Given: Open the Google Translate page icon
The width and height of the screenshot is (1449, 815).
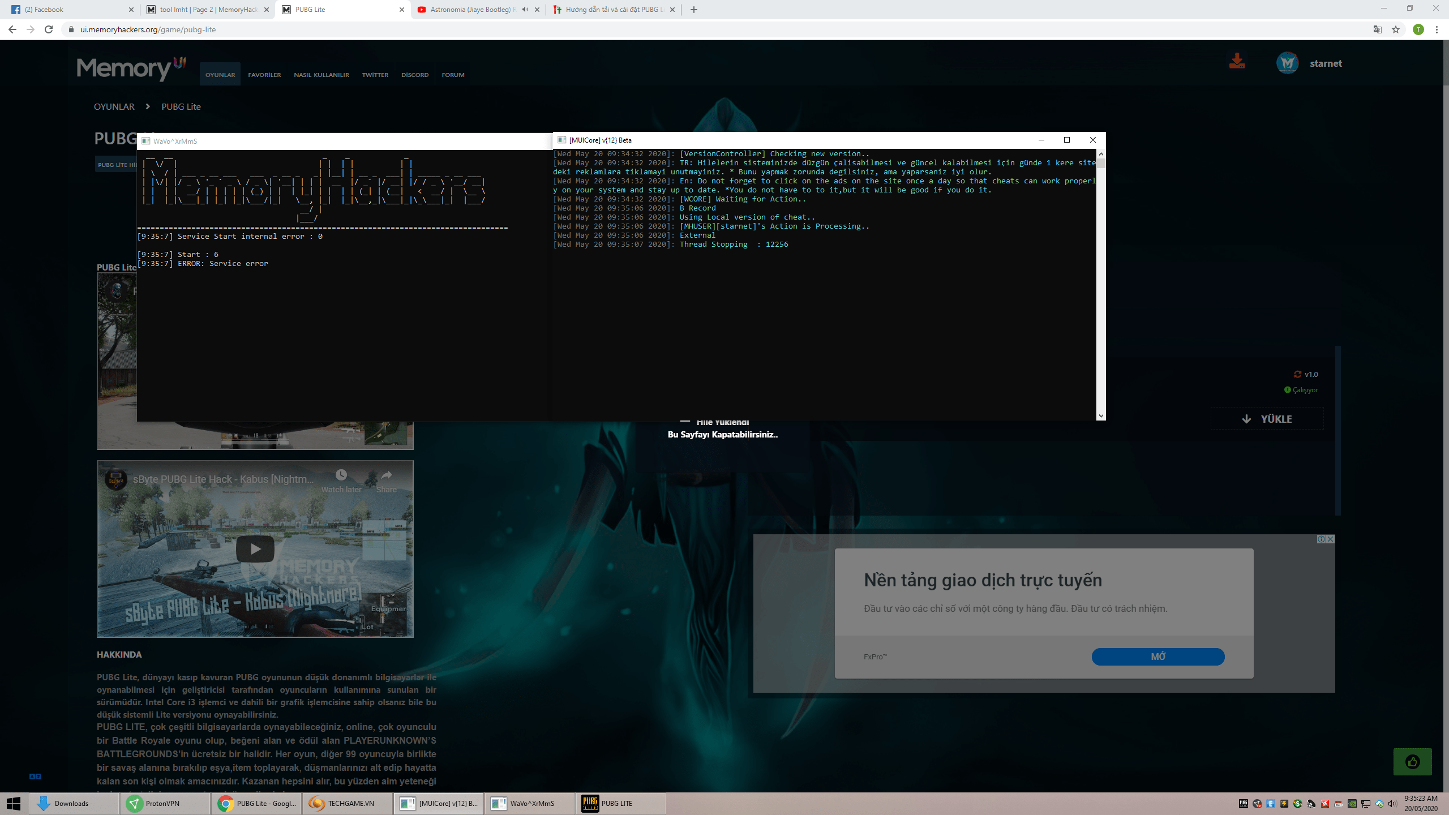Looking at the screenshot, I should pyautogui.click(x=1378, y=29).
